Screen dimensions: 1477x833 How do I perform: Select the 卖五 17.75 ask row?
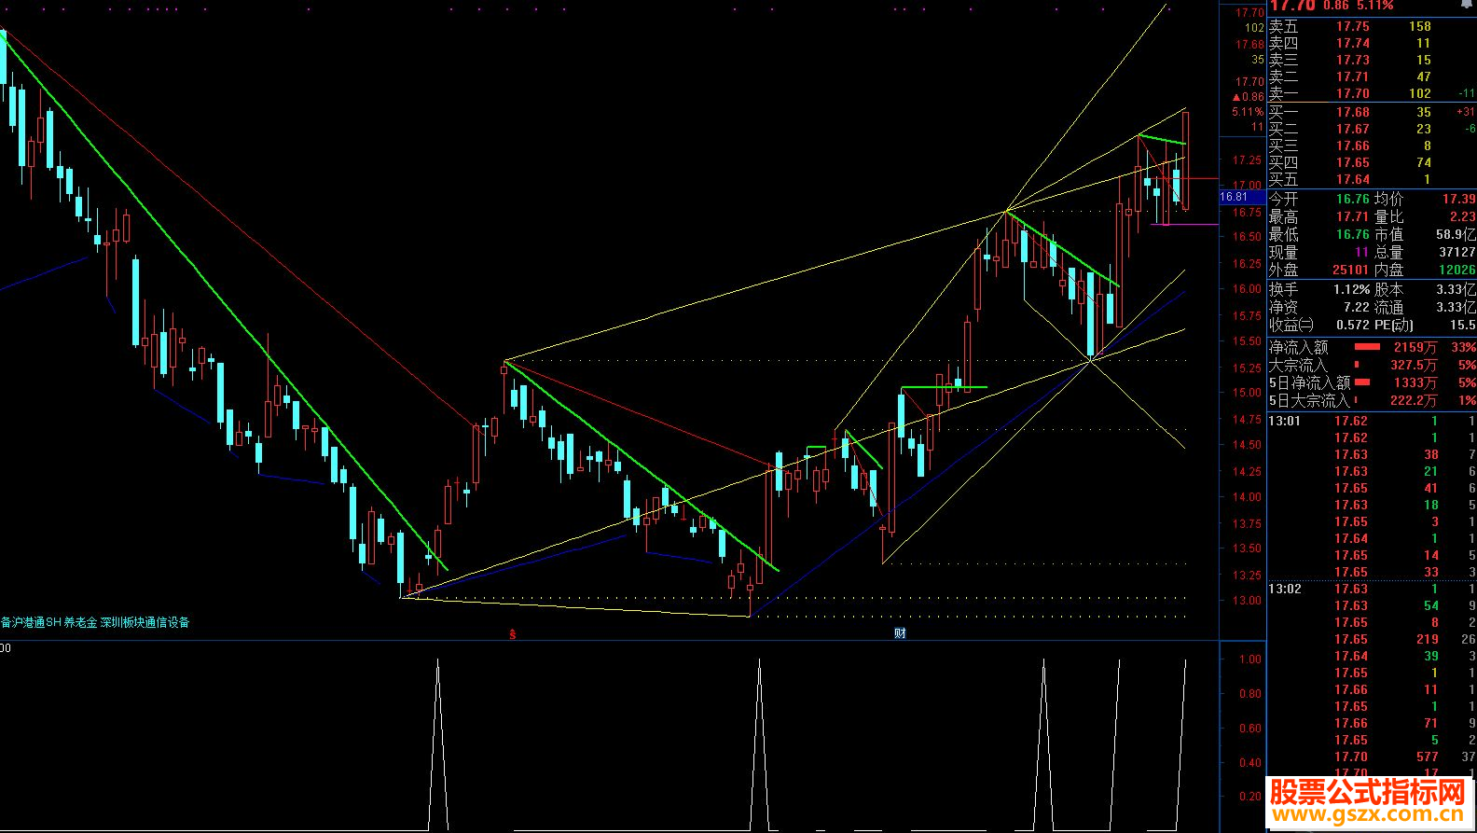tap(1372, 26)
